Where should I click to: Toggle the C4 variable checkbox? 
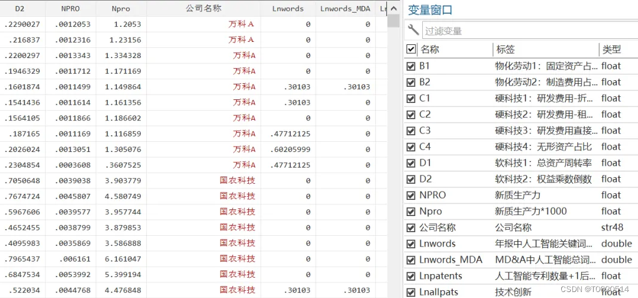[x=411, y=147]
